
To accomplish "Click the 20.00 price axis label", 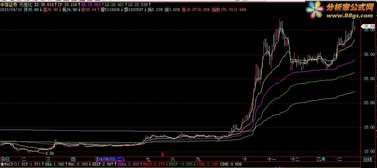I will (x=369, y=103).
